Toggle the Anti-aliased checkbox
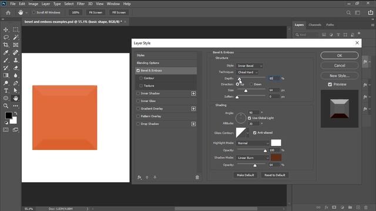Image resolution: width=376 pixels, height=211 pixels. click(254, 132)
